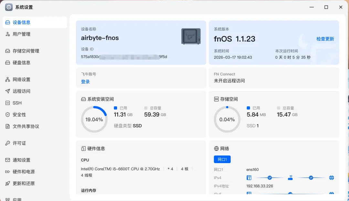Click the SSH terminal icon
Image resolution: width=349 pixels, height=201 pixels.
7,103
